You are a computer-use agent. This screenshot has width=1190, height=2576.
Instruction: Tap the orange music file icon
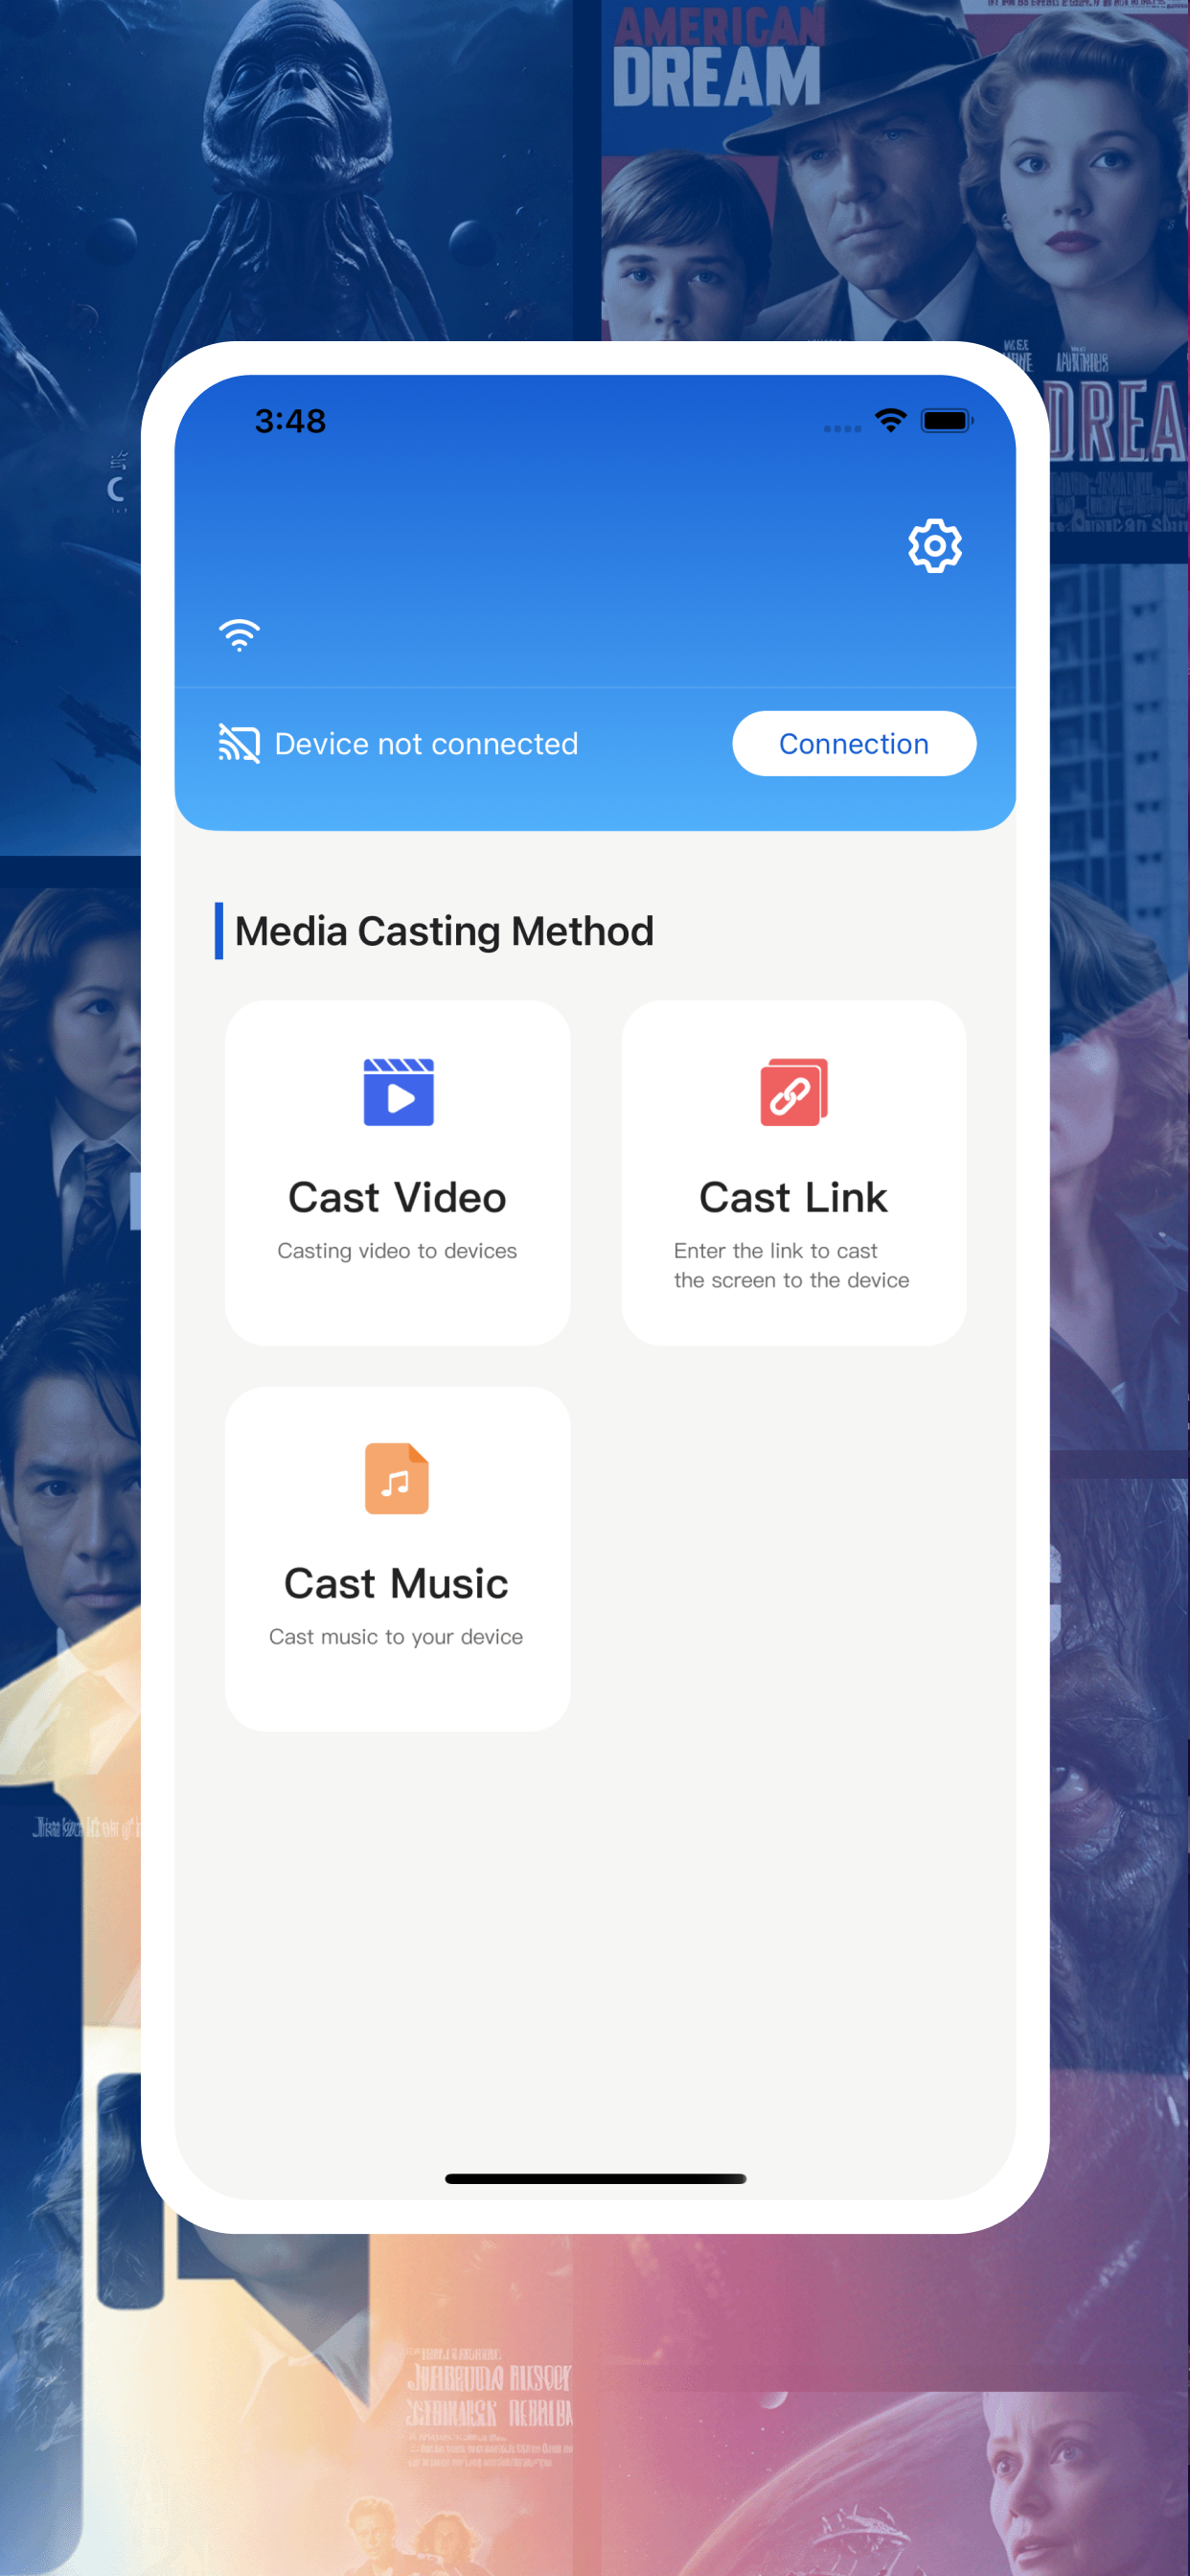point(397,1478)
